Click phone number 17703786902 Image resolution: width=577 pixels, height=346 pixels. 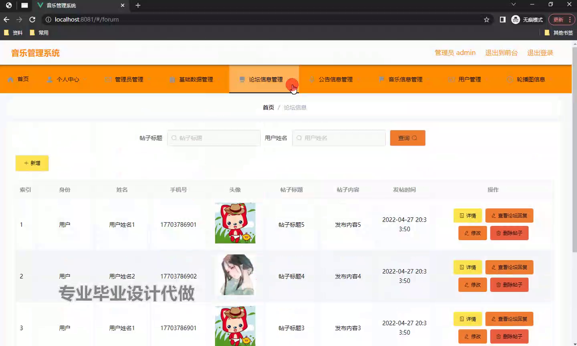click(x=178, y=276)
